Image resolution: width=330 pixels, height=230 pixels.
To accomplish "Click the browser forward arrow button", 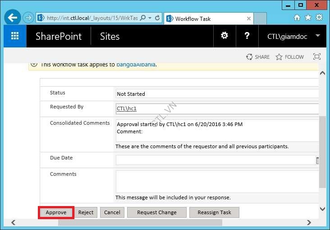I will 28,18.
